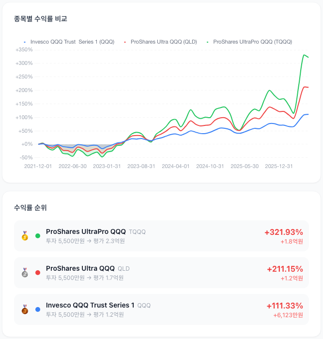Toggle Invesco QQQ Trust Series 1 legend entry

coord(69,42)
